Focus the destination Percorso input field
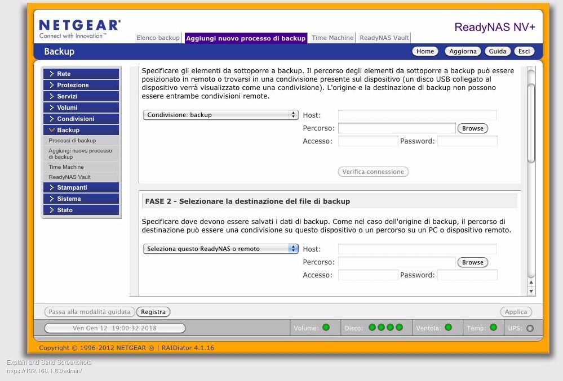This screenshot has height=381, width=563. click(x=397, y=262)
